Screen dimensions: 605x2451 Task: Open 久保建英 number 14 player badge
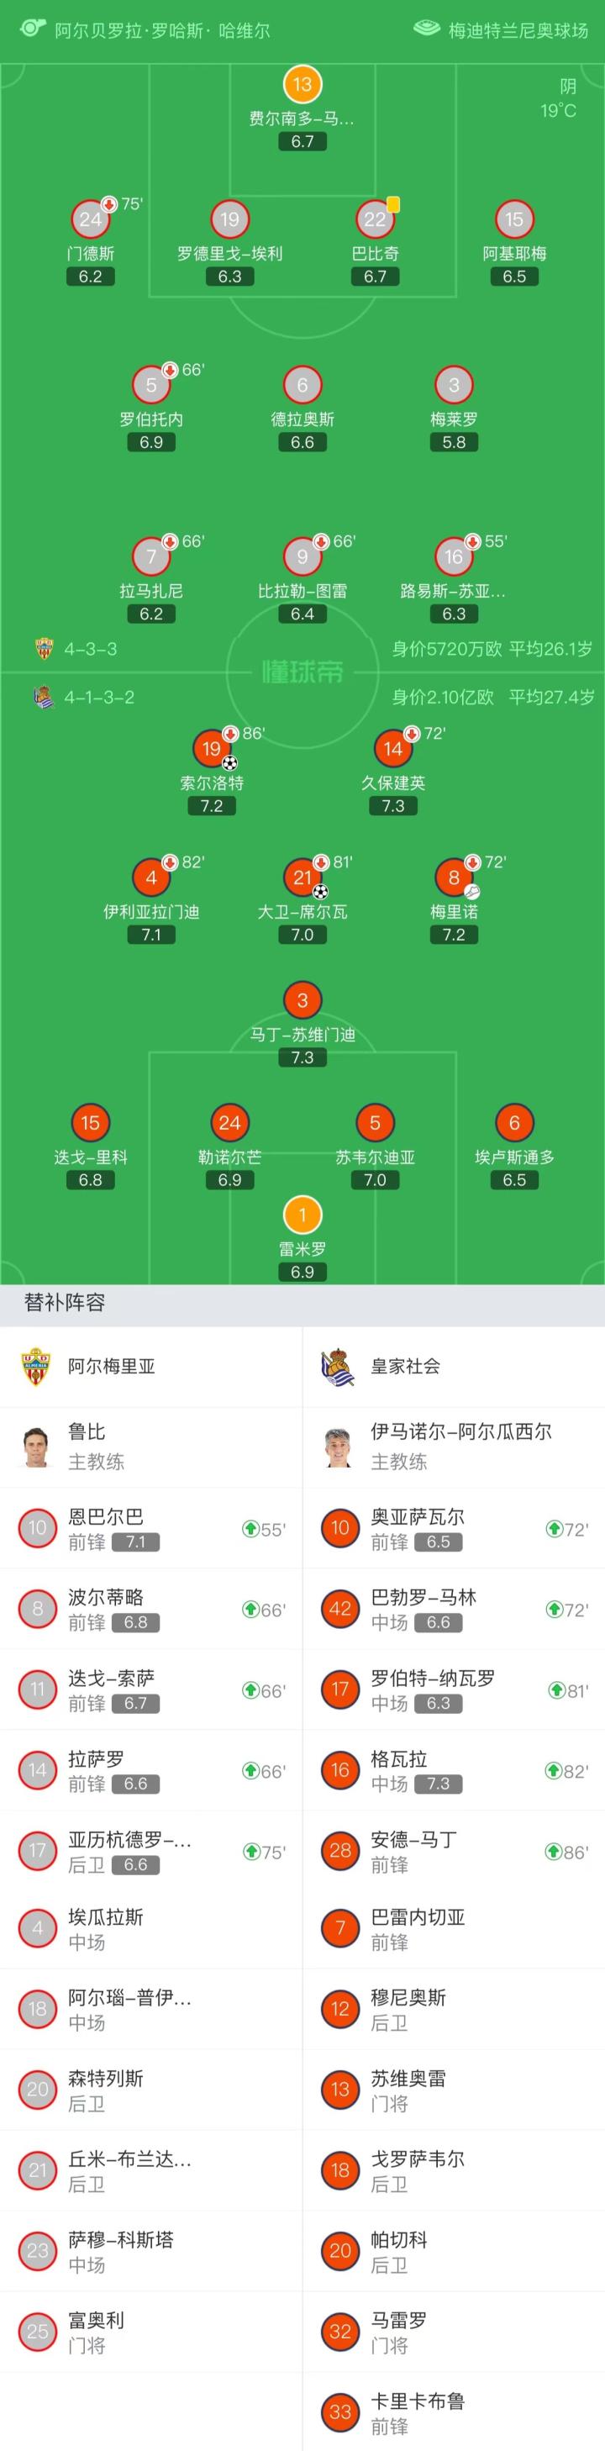coord(393,749)
